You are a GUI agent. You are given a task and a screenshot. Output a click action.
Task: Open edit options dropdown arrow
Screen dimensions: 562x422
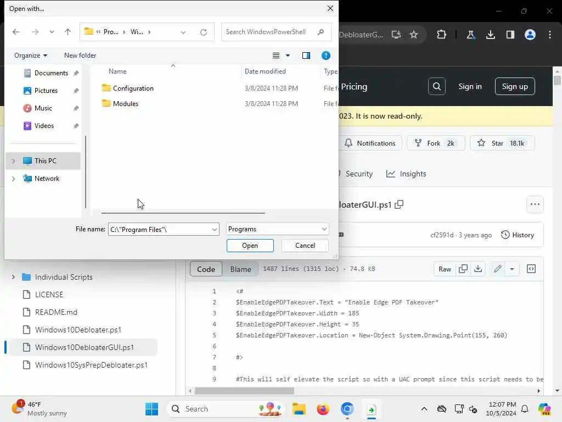(512, 269)
